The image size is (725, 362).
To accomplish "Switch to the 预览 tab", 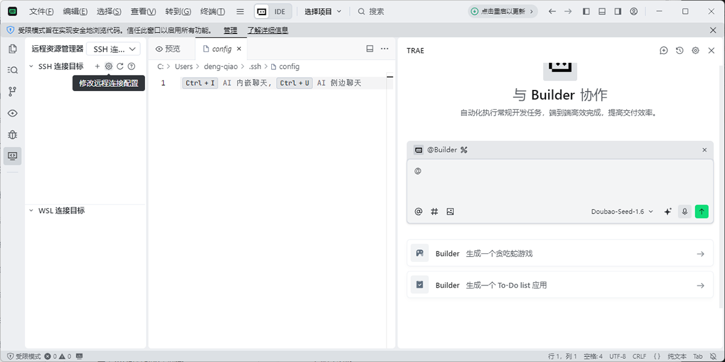I will [168, 49].
